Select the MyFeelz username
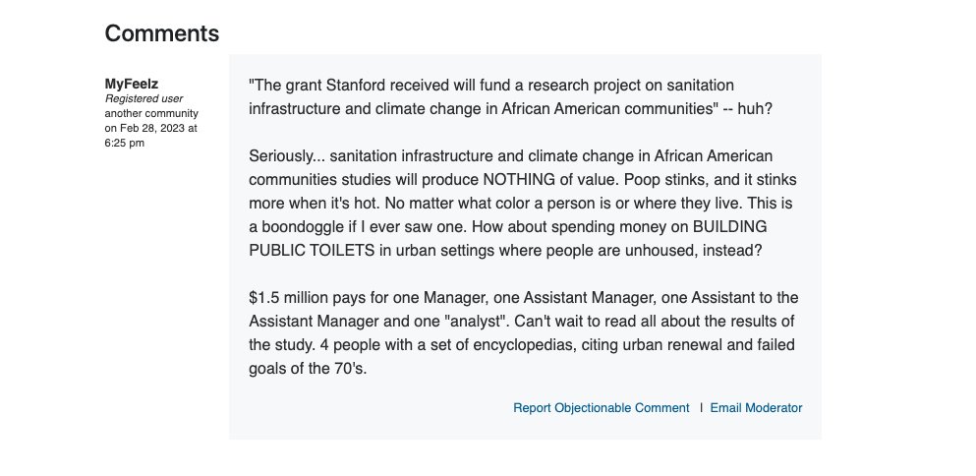976x476 pixels. [x=132, y=85]
